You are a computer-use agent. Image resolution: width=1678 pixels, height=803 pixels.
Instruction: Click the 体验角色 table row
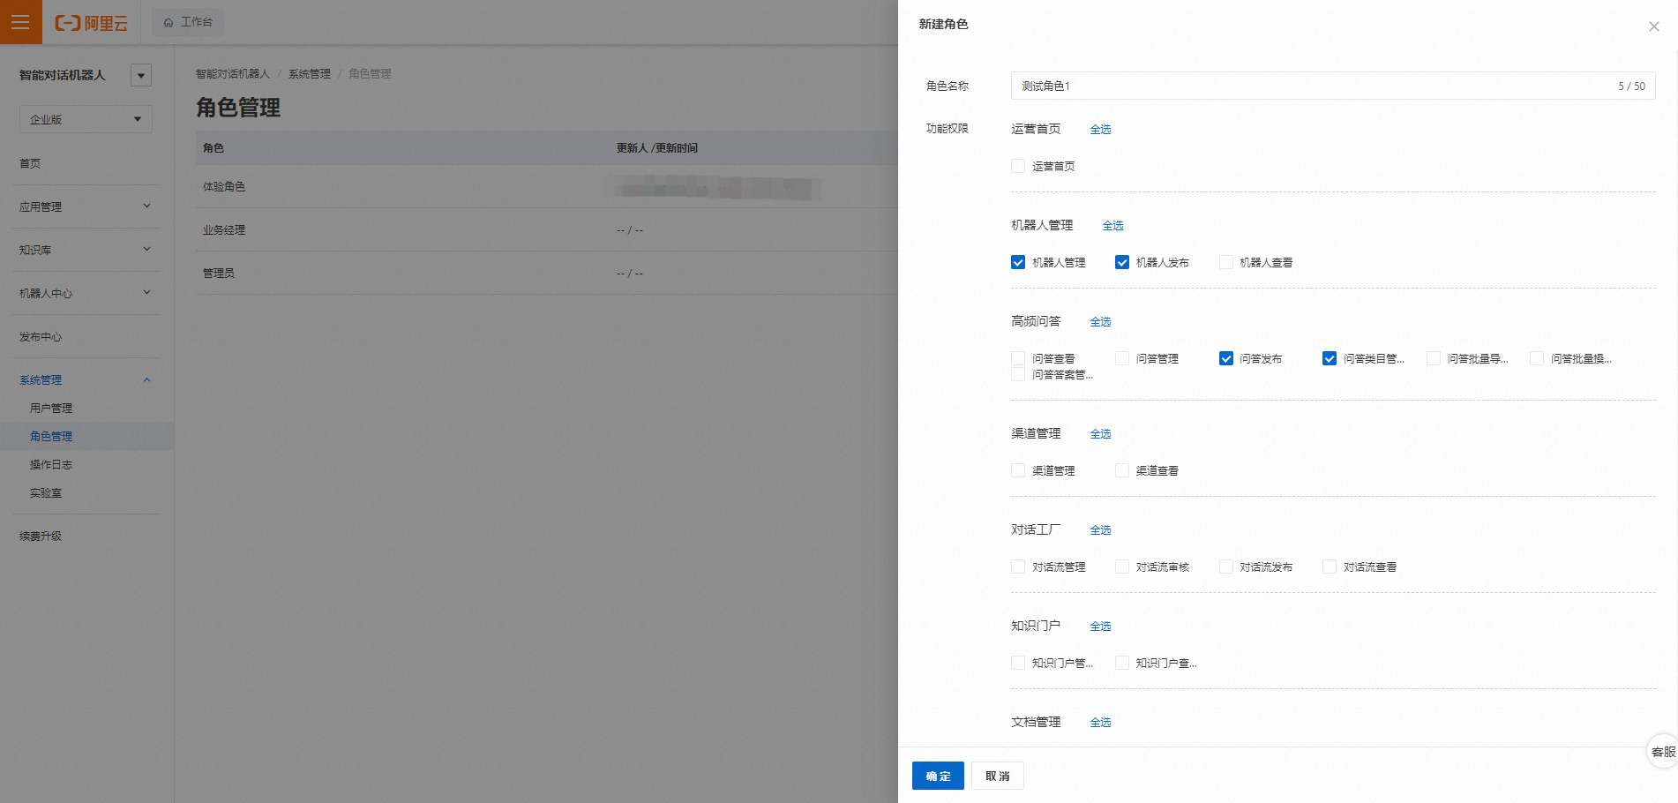click(x=547, y=186)
